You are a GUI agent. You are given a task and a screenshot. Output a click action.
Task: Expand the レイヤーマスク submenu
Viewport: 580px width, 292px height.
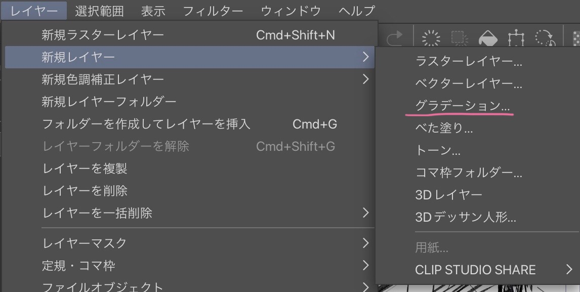365,243
